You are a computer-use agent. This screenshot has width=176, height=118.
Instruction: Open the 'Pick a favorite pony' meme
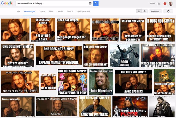coord(73,82)
